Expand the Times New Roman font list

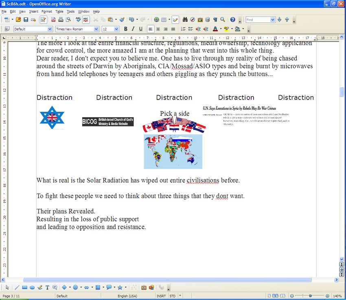96,29
